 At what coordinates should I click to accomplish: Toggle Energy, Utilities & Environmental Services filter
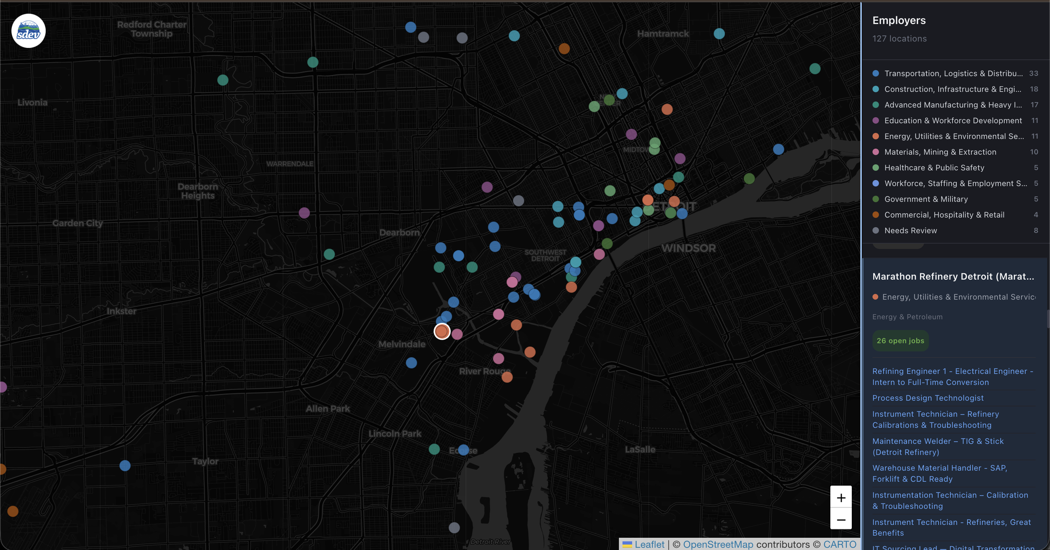(955, 136)
